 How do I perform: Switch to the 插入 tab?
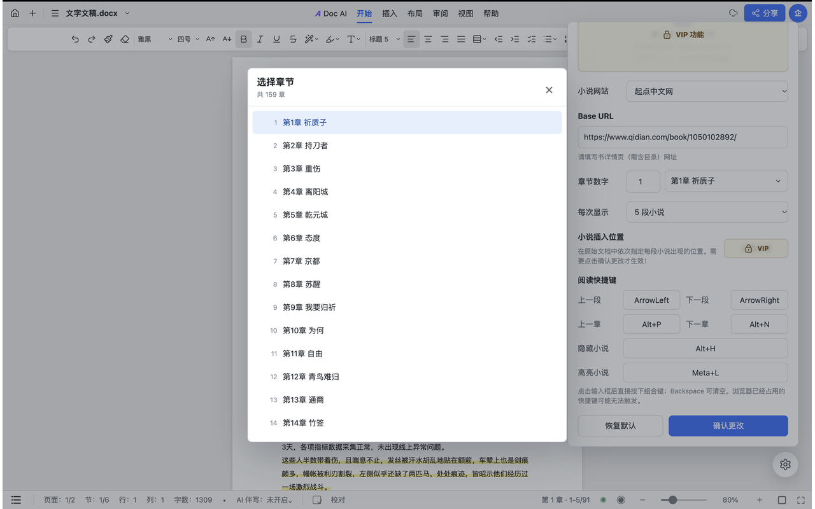pos(390,13)
